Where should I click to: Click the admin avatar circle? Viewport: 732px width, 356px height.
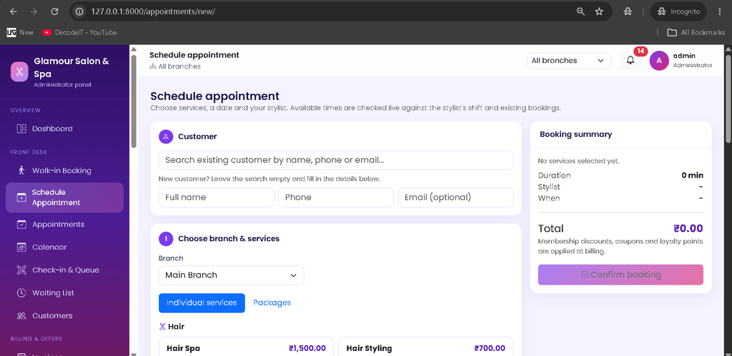(x=659, y=61)
